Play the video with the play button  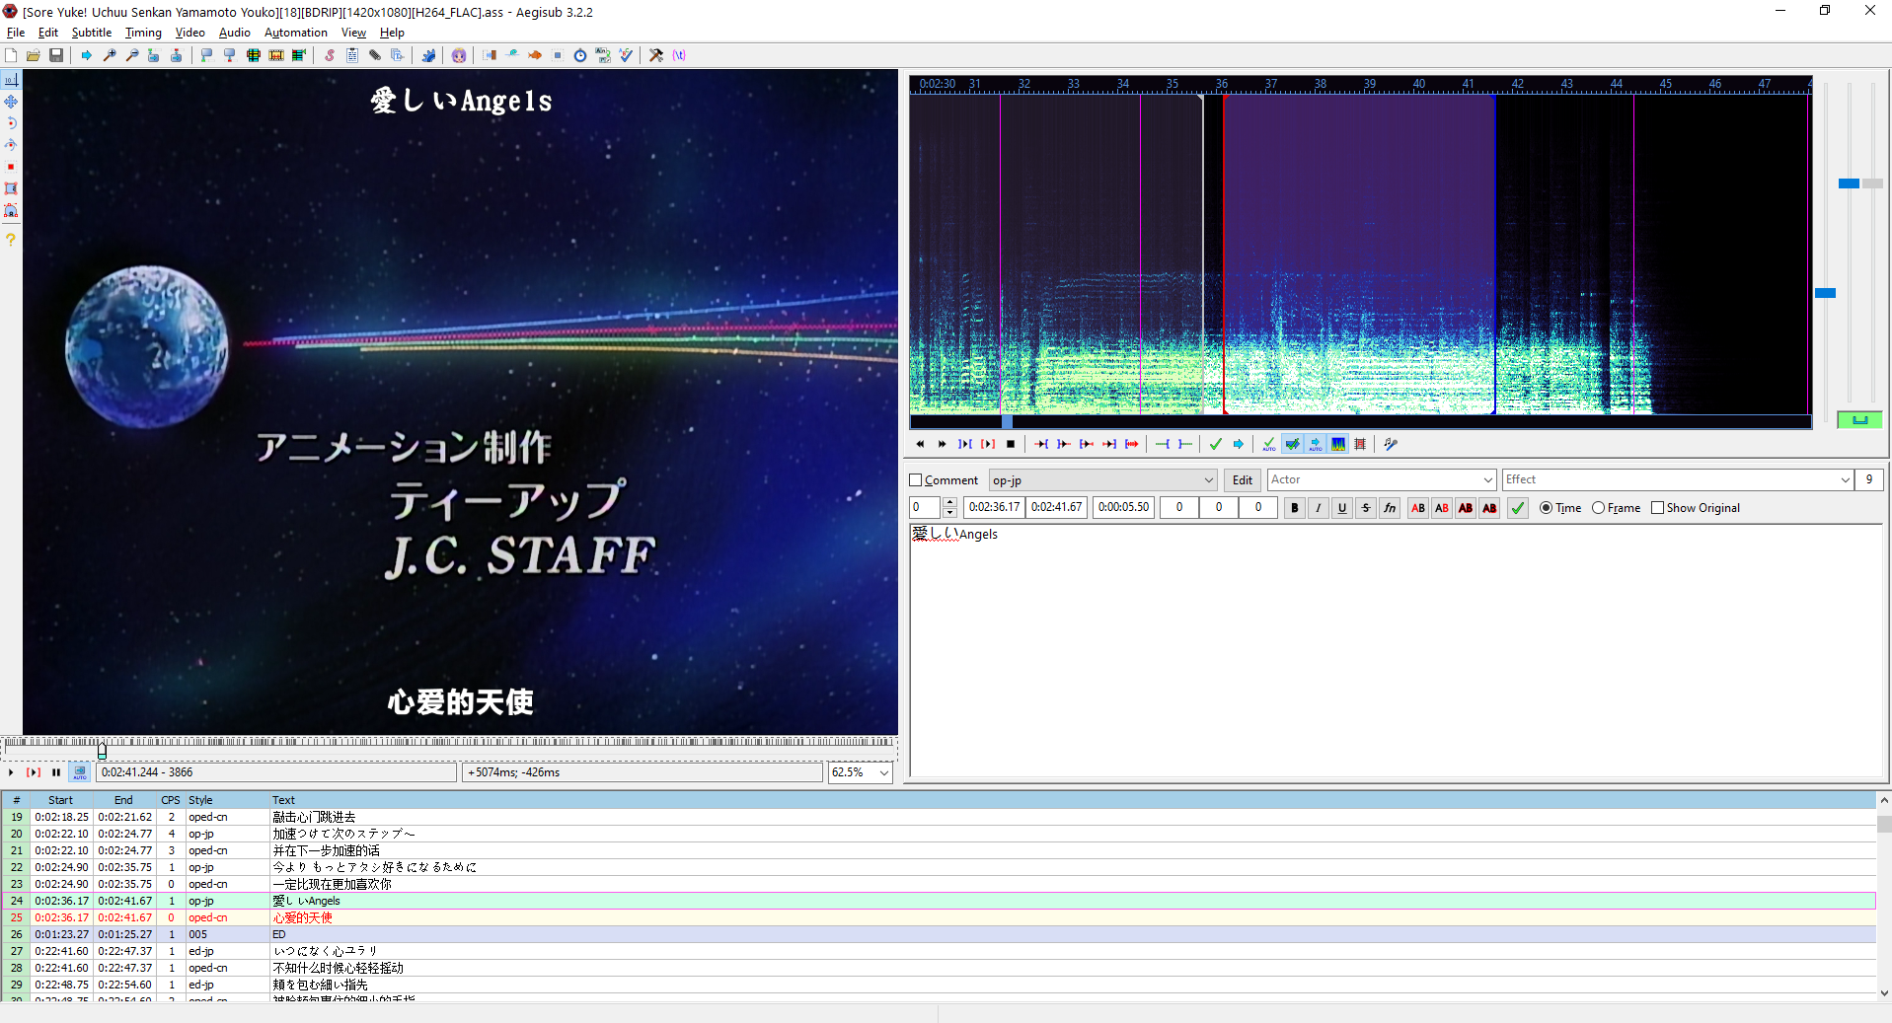coord(11,772)
